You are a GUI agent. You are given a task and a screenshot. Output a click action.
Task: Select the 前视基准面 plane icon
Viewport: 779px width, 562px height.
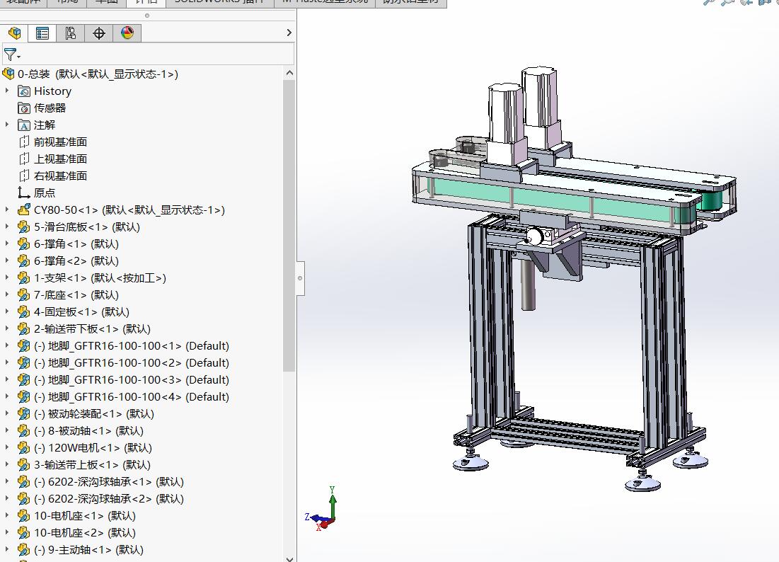pyautogui.click(x=24, y=142)
